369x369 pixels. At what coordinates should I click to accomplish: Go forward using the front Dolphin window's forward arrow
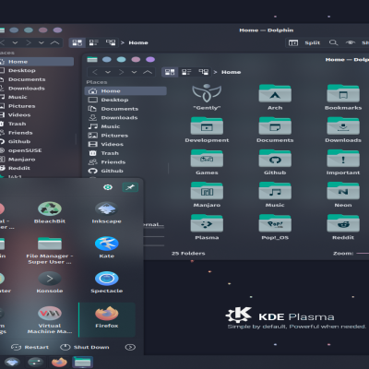coord(122,72)
